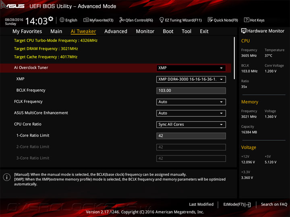Click the EZ Tuning Wizard bulb icon
The width and height of the screenshot is (290, 217).
pos(162,20)
